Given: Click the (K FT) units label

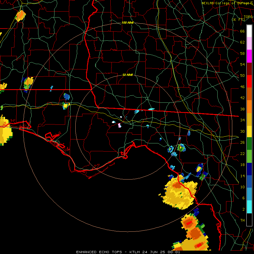Looking at the screenshot, I should 238,19.
